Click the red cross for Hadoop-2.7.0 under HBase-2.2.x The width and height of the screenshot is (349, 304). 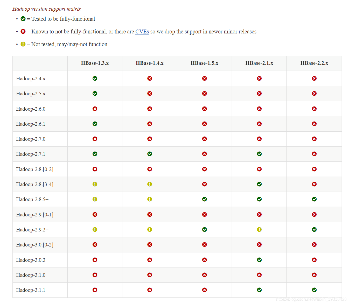coord(314,139)
